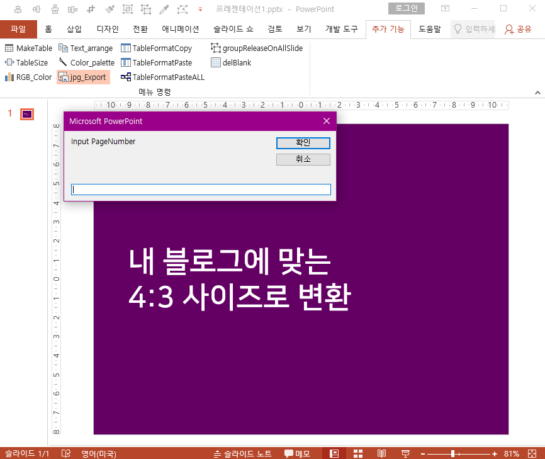The image size is (545, 459).
Task: Select slide 1 thumbnail in the panel
Action: [27, 115]
